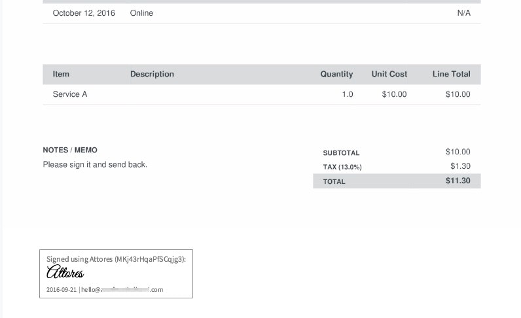Click the Item column header
This screenshot has height=318, width=521.
61,74
